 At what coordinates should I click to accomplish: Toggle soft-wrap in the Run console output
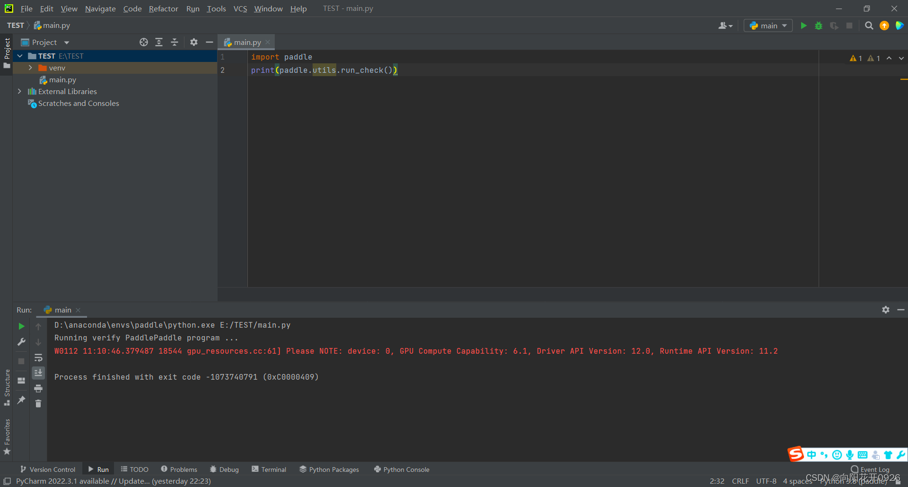tap(38, 358)
